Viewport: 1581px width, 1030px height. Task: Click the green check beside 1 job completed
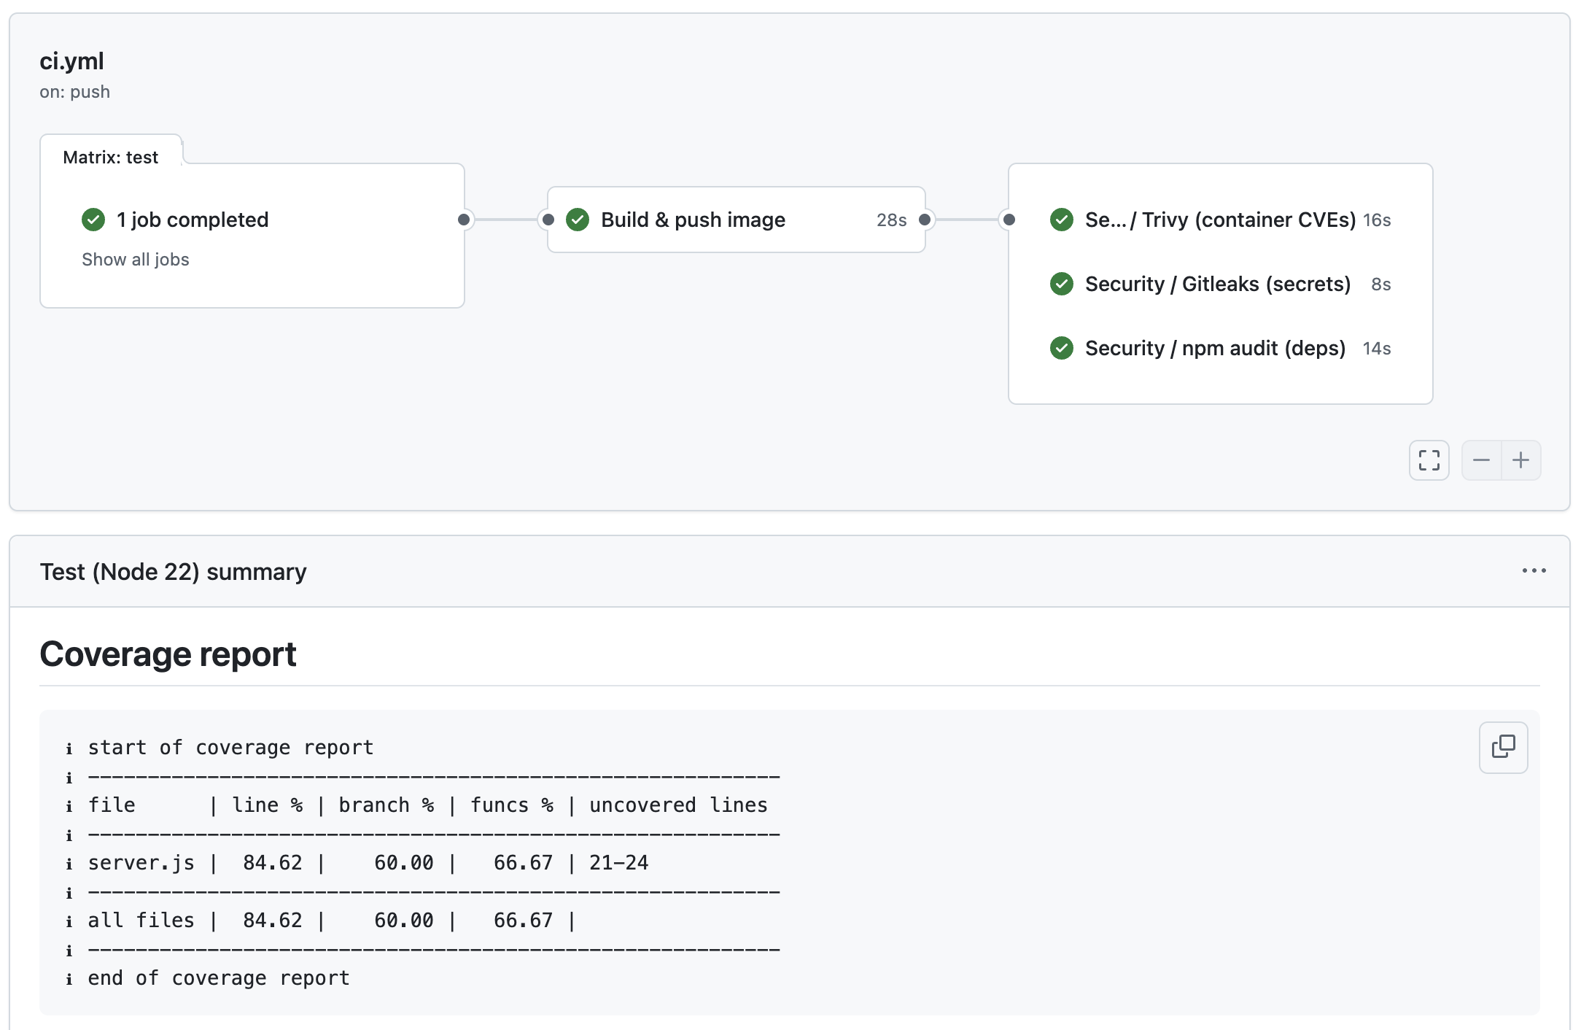(x=93, y=220)
